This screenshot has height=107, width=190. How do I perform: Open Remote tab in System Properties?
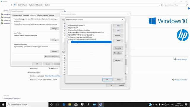51,15
